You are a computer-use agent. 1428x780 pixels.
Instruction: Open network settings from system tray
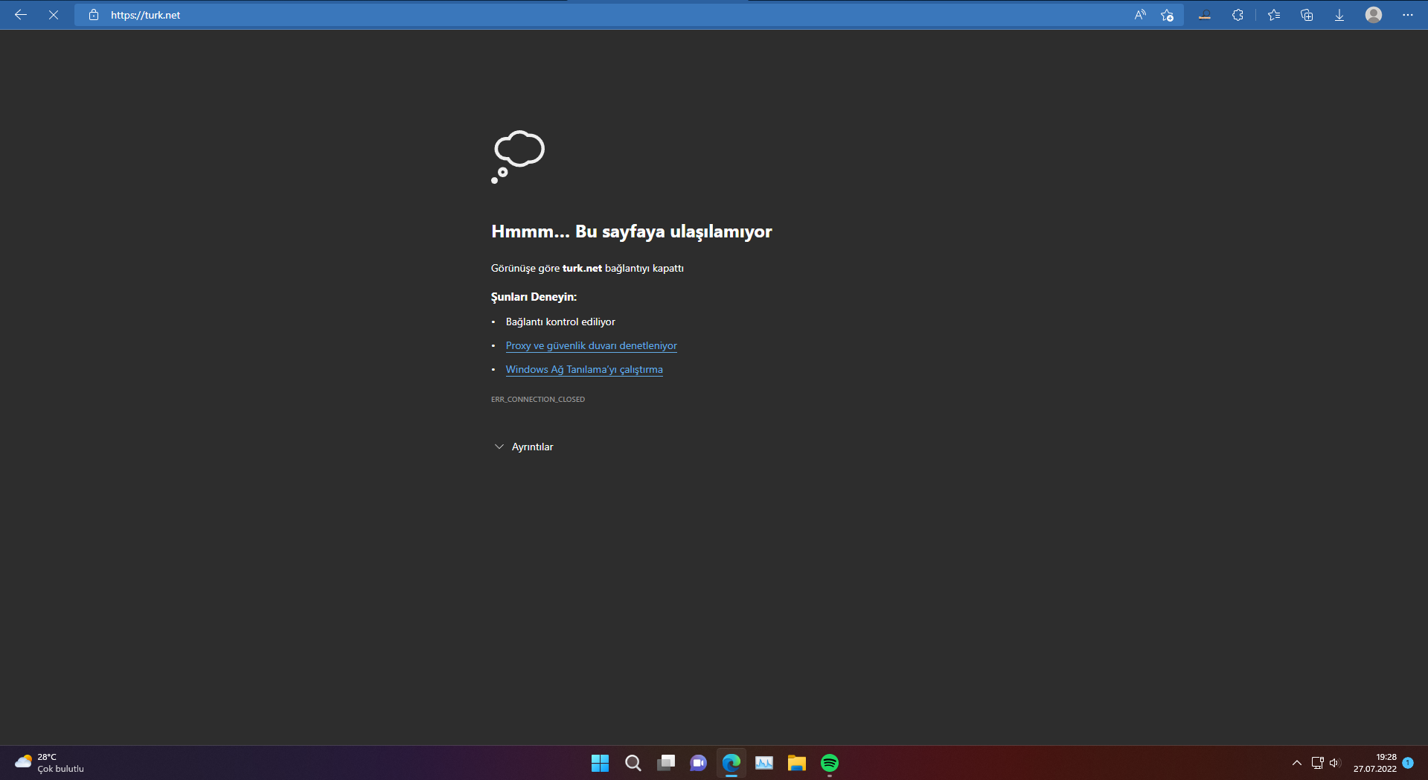[x=1317, y=763]
